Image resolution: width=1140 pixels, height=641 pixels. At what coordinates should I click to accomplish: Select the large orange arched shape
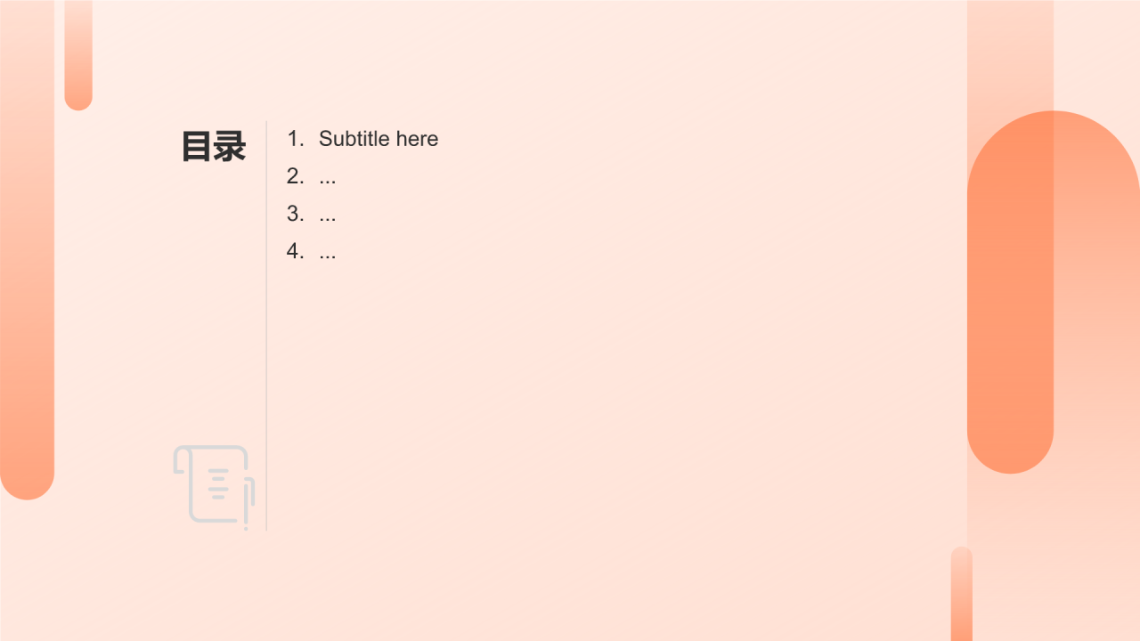coord(1054,292)
